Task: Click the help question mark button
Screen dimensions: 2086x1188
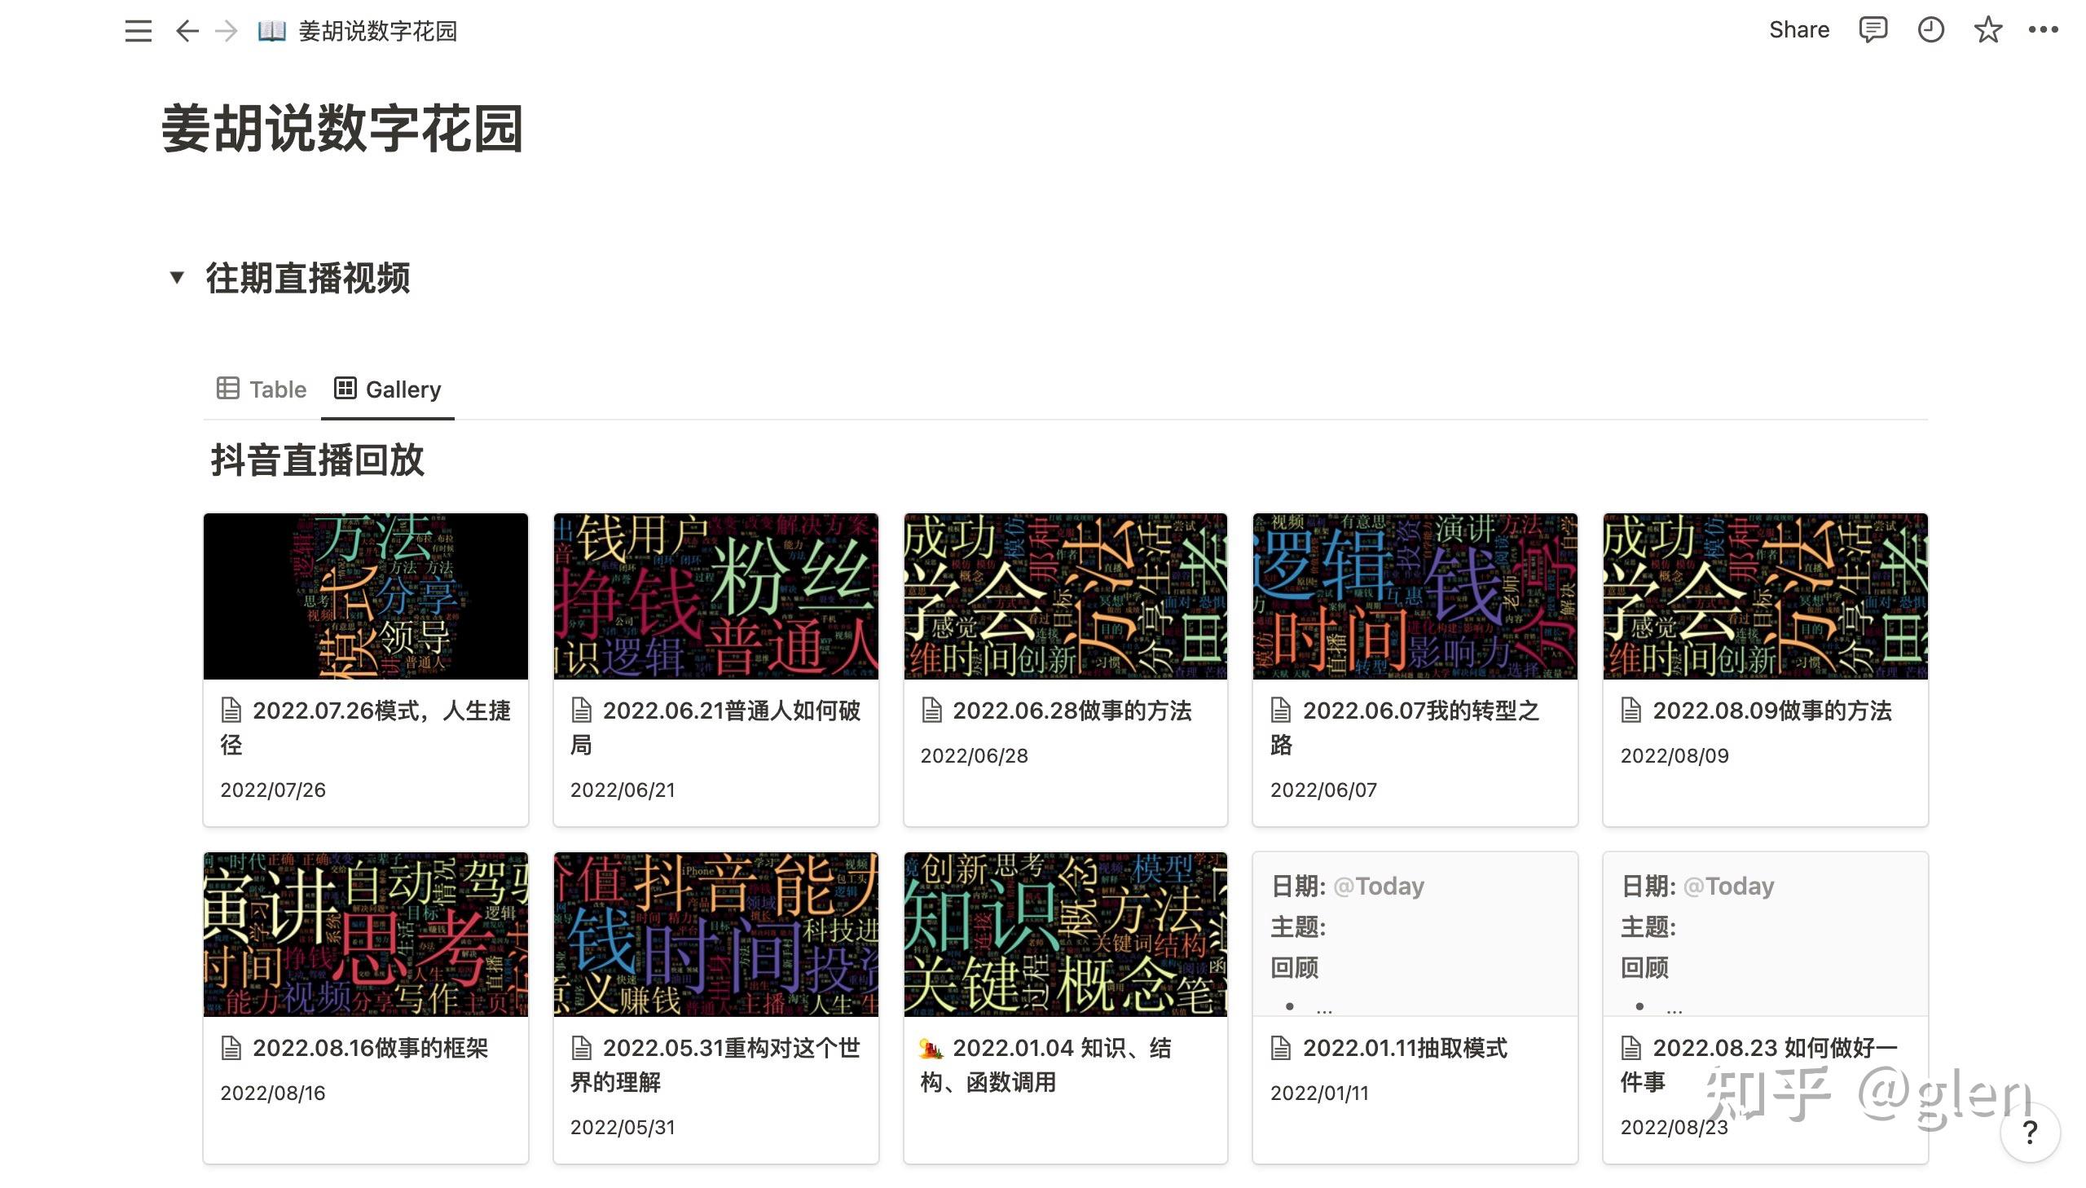Action: point(2030,1132)
